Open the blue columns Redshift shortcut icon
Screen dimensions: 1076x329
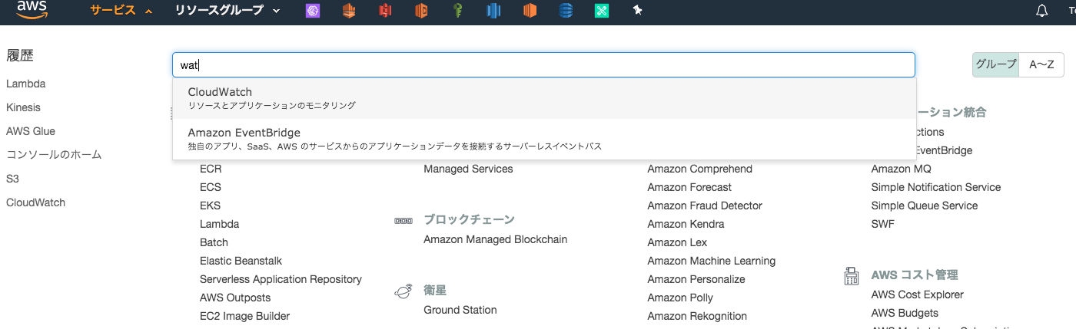[x=493, y=11]
